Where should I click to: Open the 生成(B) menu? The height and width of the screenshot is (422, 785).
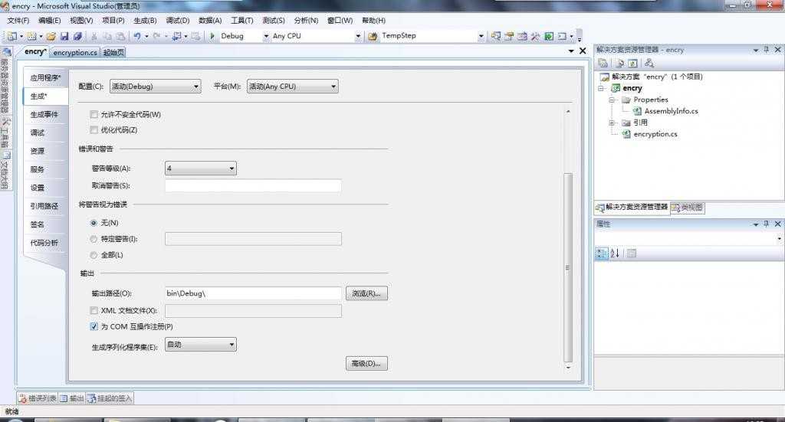point(145,21)
